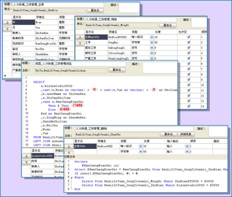Click Declare keyword in procedure body

(x=80, y=161)
